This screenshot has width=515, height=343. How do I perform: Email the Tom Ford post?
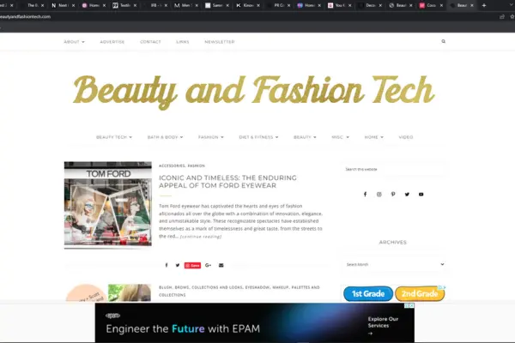pyautogui.click(x=221, y=265)
